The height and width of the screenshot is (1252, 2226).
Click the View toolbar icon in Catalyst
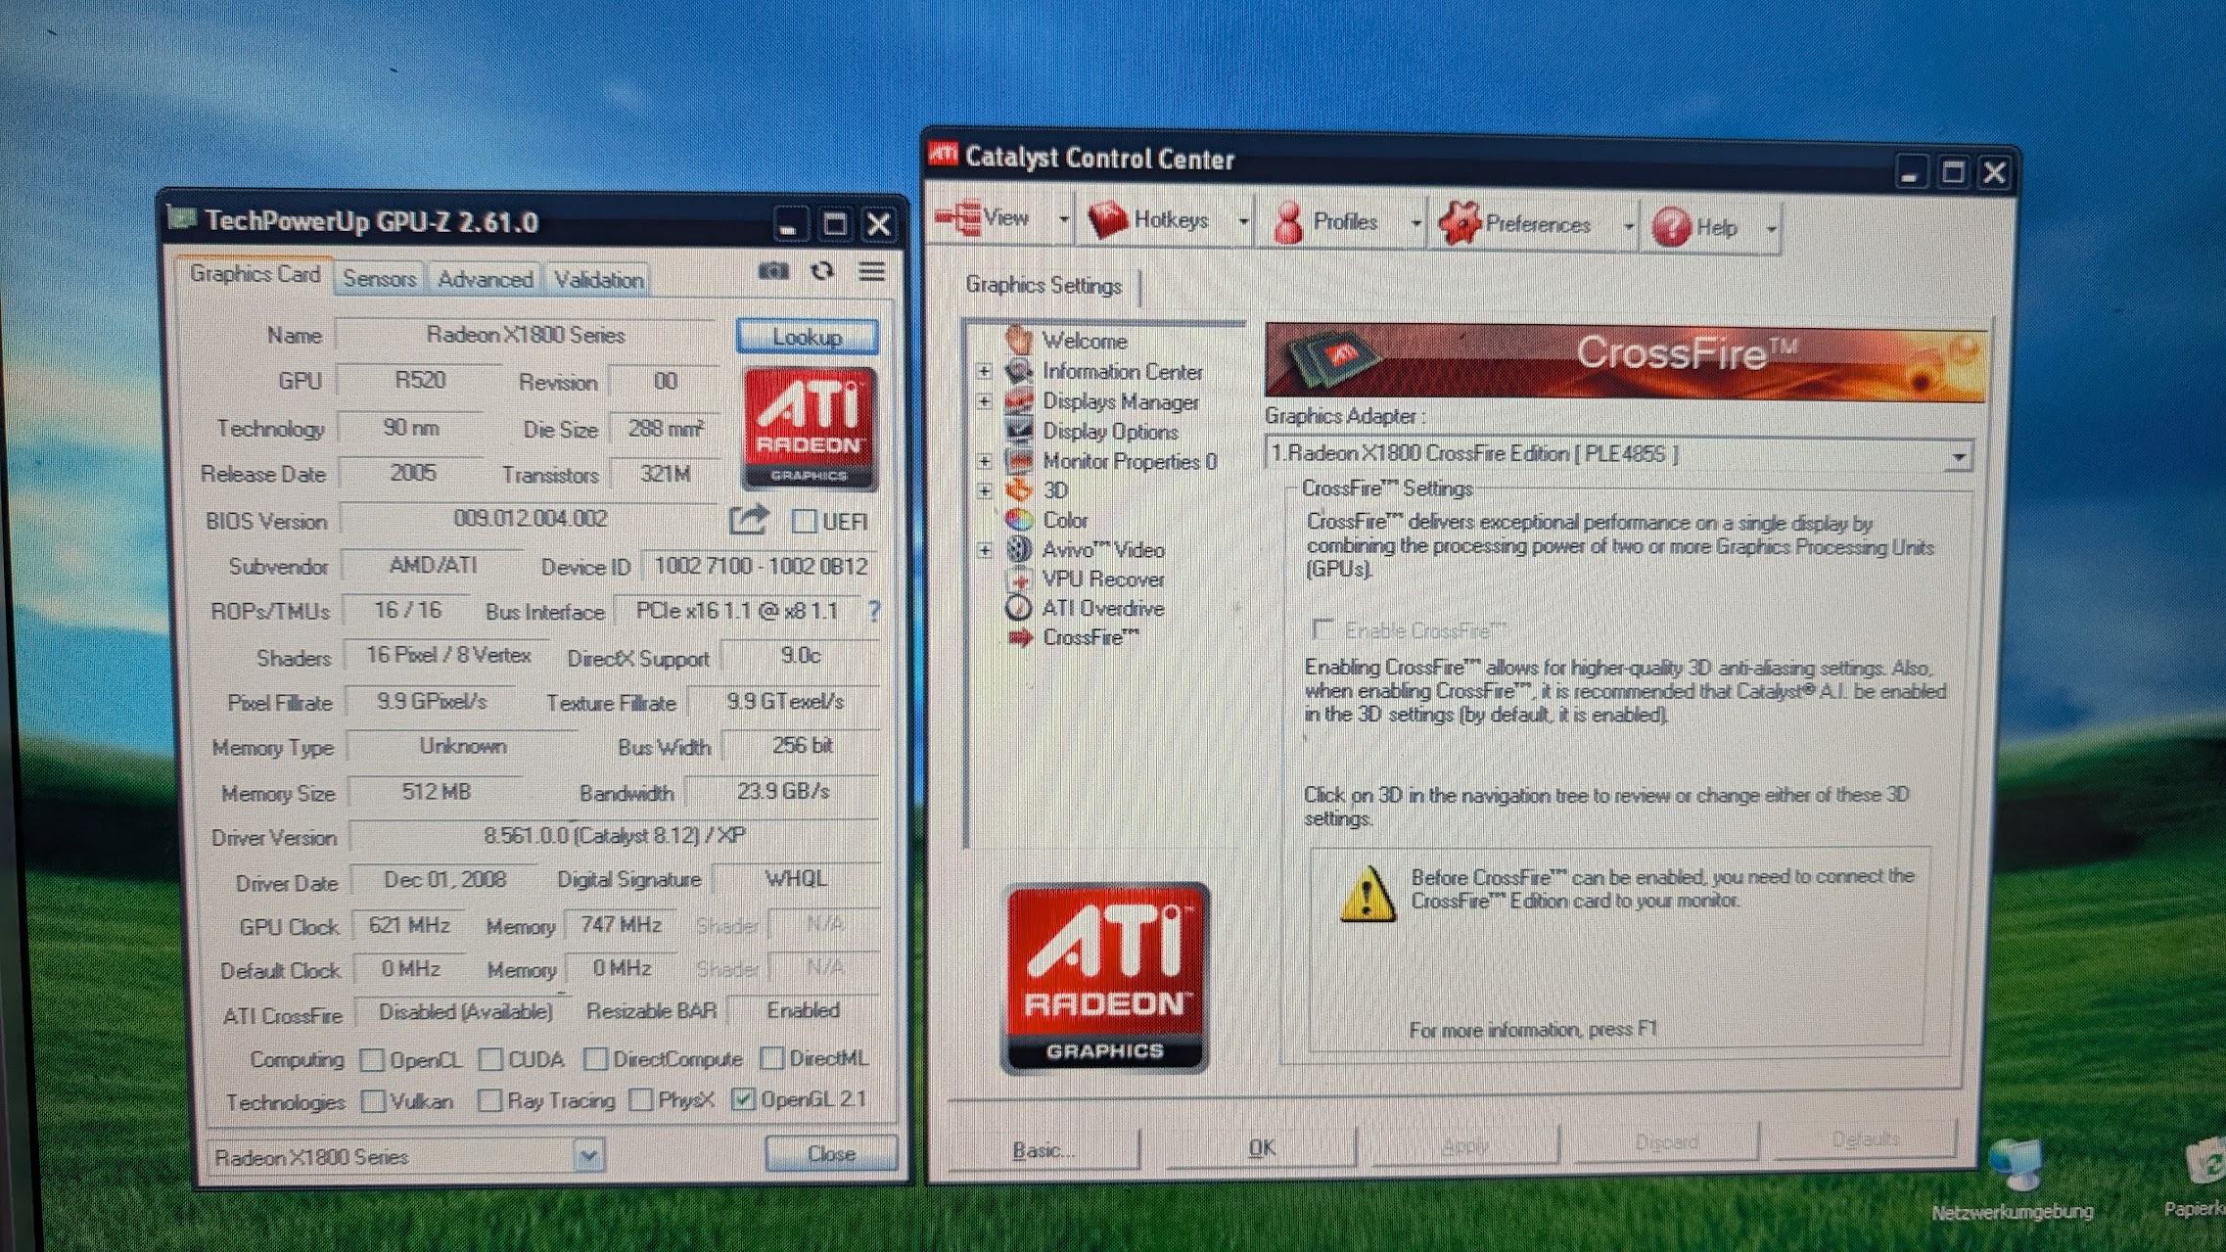(958, 217)
